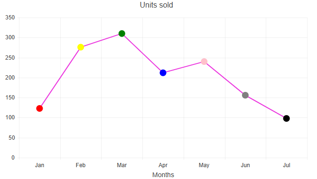
Task: Click the Months axis title
Action: 163,175
